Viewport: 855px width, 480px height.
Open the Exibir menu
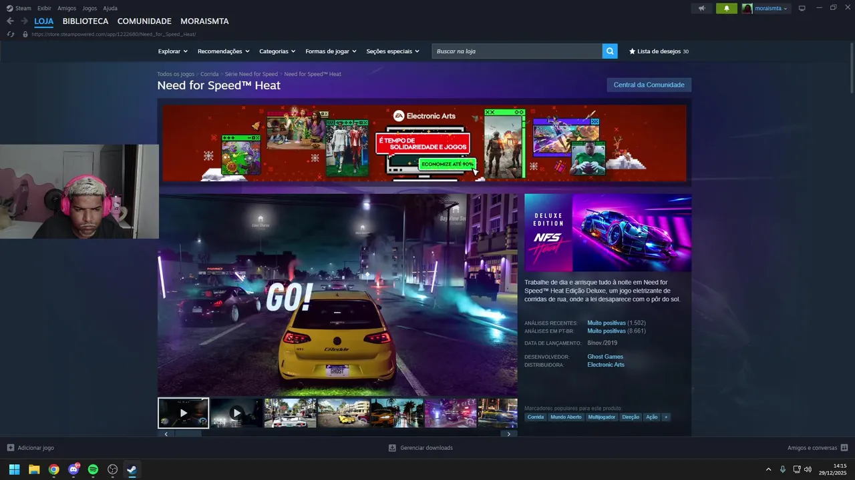coord(44,9)
